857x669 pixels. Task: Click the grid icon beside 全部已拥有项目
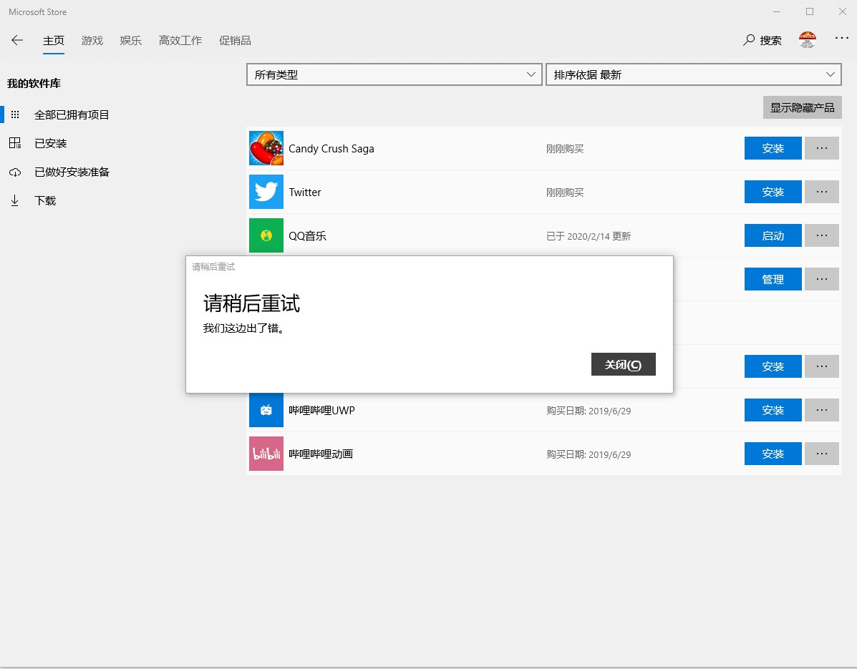click(15, 114)
